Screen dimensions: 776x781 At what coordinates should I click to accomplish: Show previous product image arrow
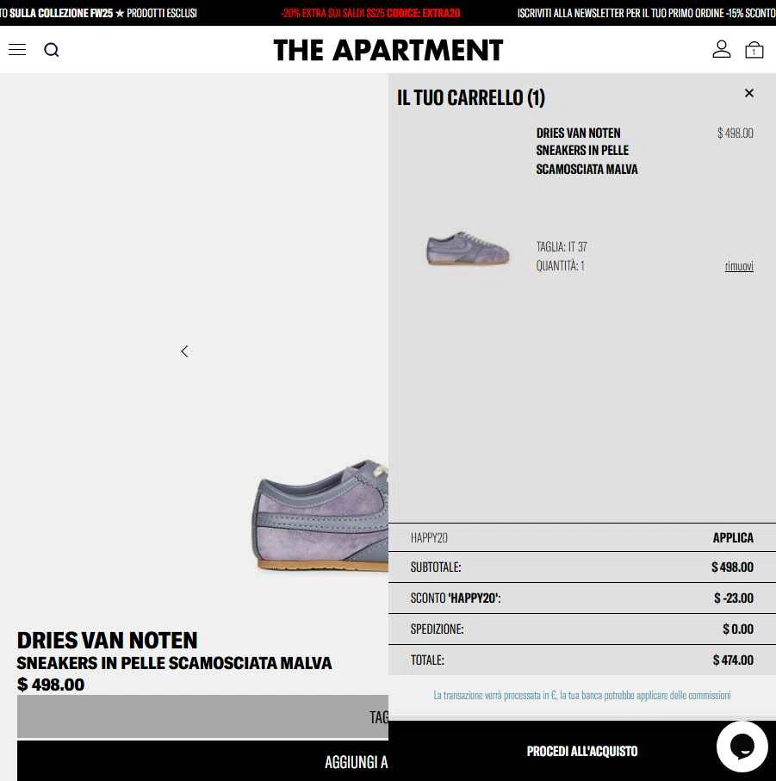click(x=185, y=351)
